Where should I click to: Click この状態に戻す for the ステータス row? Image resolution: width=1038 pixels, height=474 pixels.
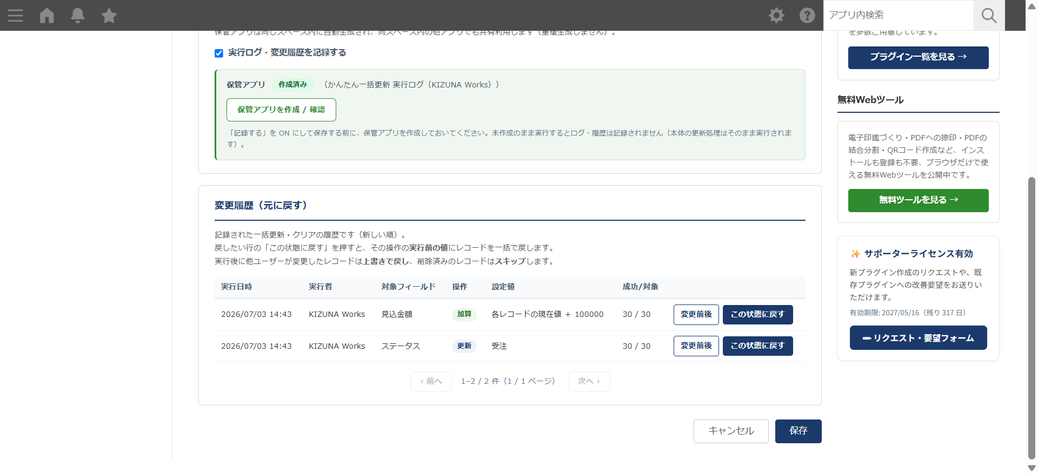click(757, 346)
